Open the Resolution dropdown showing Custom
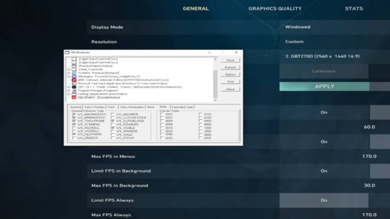390x219 pixels. 334,41
